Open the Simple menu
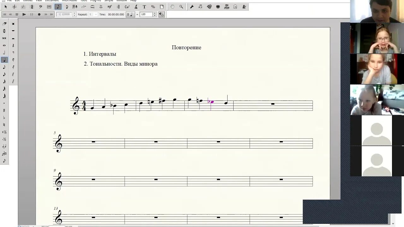Image resolution: width=404 pixels, height=227 pixels. (x=109, y=1)
